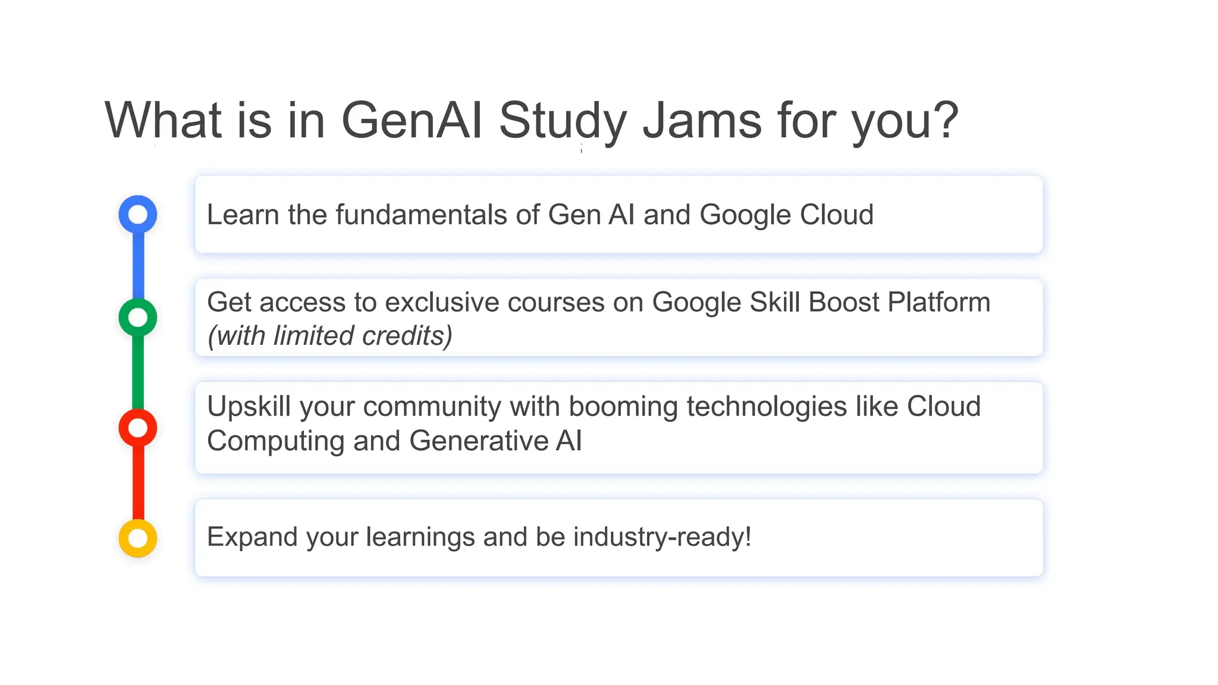Screen dimensions: 1218x685
Task: Select the "Upskill your community" card
Action: pyautogui.click(x=619, y=428)
